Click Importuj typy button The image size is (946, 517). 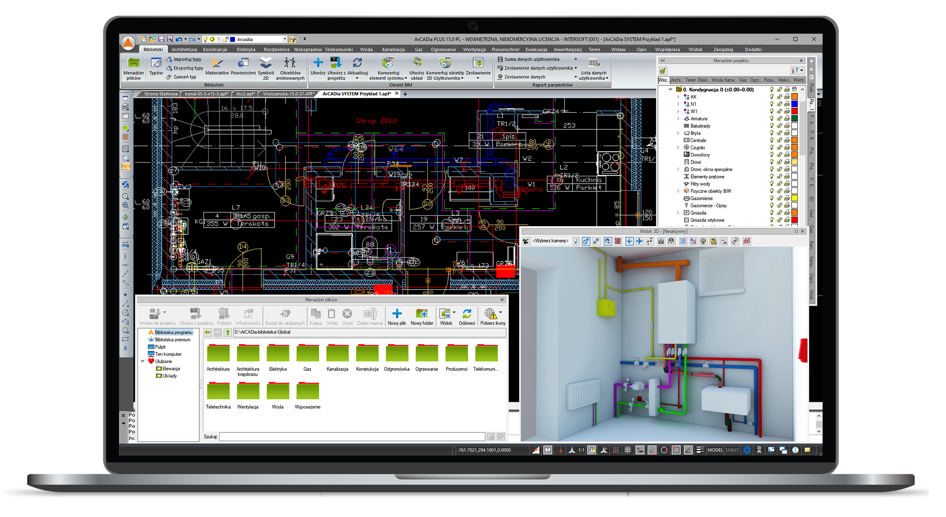click(184, 59)
